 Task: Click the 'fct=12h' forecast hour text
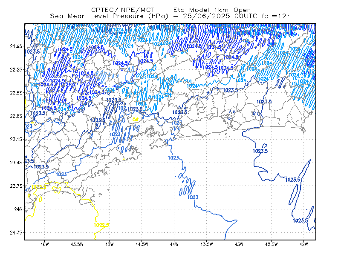point(276,16)
